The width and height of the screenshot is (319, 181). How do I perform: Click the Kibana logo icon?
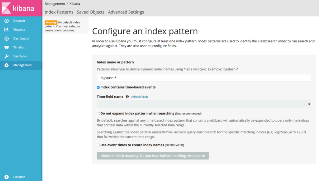pos(6,8)
